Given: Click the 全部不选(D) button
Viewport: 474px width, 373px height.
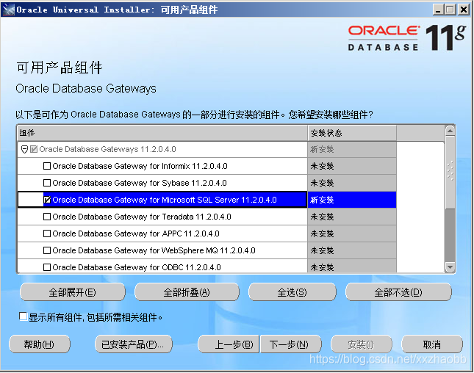Looking at the screenshot, I should click(x=398, y=292).
